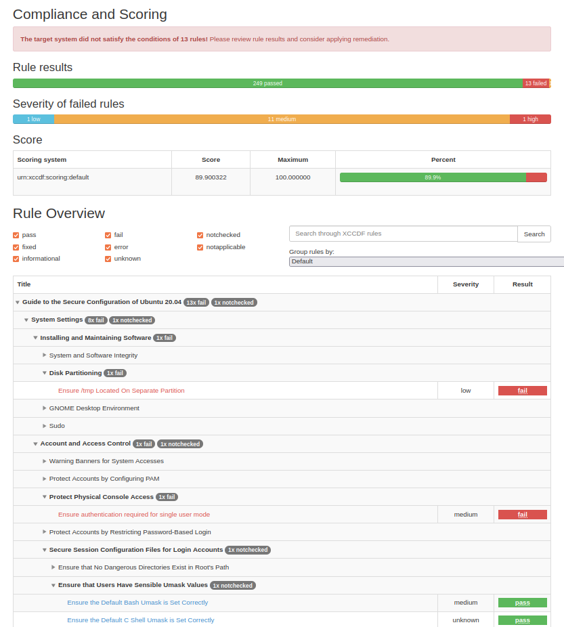This screenshot has width=564, height=627.
Task: Open Ensure /tmp Located On Separate Partition rule
Action: (121, 391)
